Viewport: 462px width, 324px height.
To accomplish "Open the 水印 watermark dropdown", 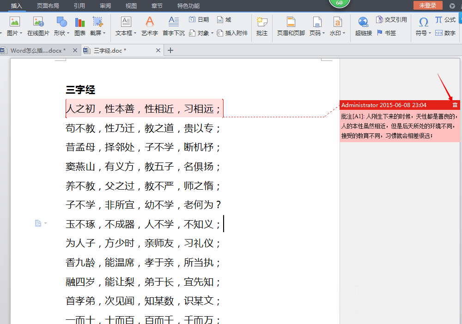I will coord(344,33).
